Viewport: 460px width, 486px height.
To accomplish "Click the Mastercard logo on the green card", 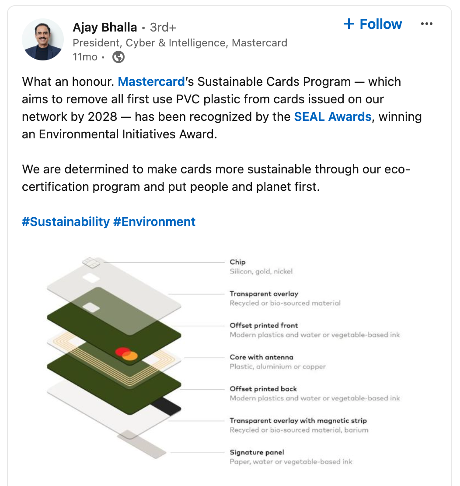I will tap(126, 354).
